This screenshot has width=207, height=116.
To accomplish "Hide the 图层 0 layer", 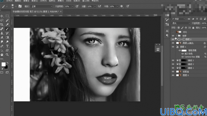I will click(x=173, y=75).
